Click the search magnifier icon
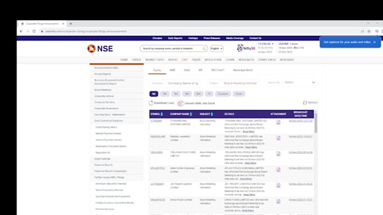This screenshot has width=383, height=215. pos(204,49)
